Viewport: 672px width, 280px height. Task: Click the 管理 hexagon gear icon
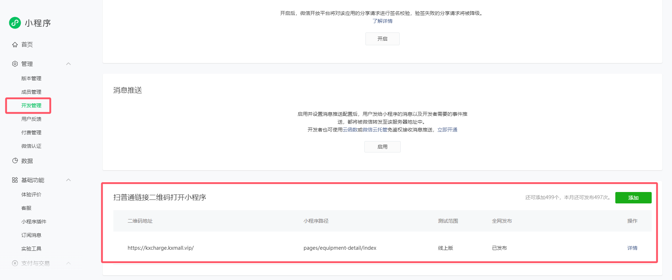click(x=15, y=64)
